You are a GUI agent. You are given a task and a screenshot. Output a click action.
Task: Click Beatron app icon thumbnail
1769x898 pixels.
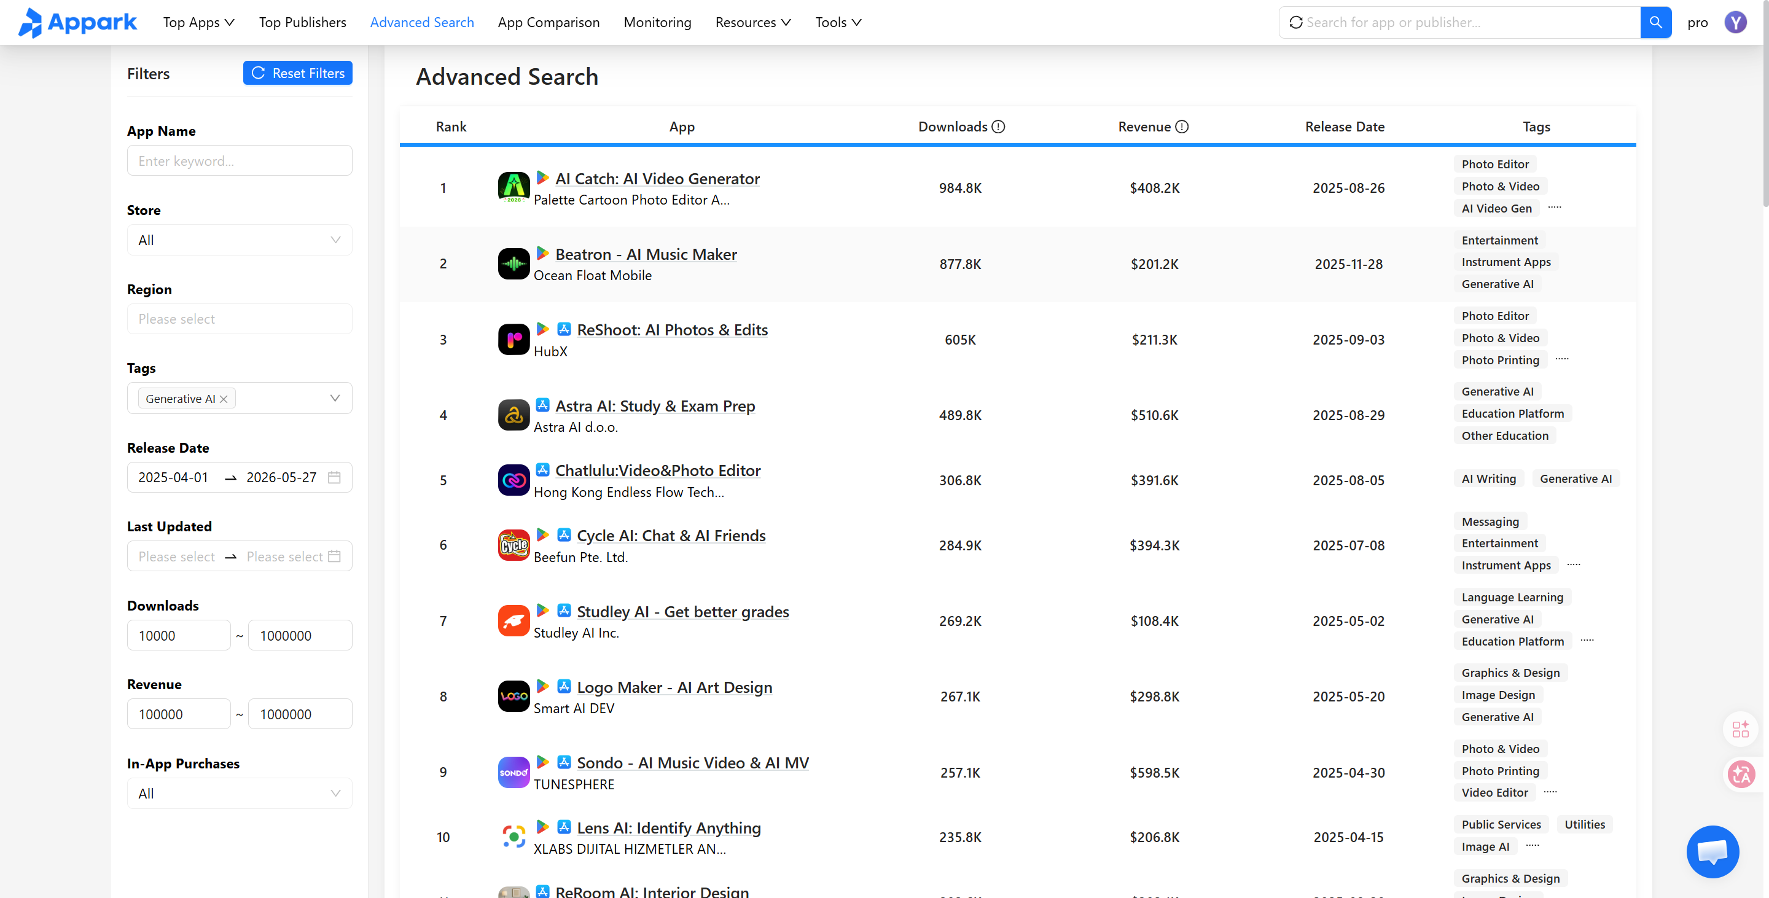click(514, 264)
